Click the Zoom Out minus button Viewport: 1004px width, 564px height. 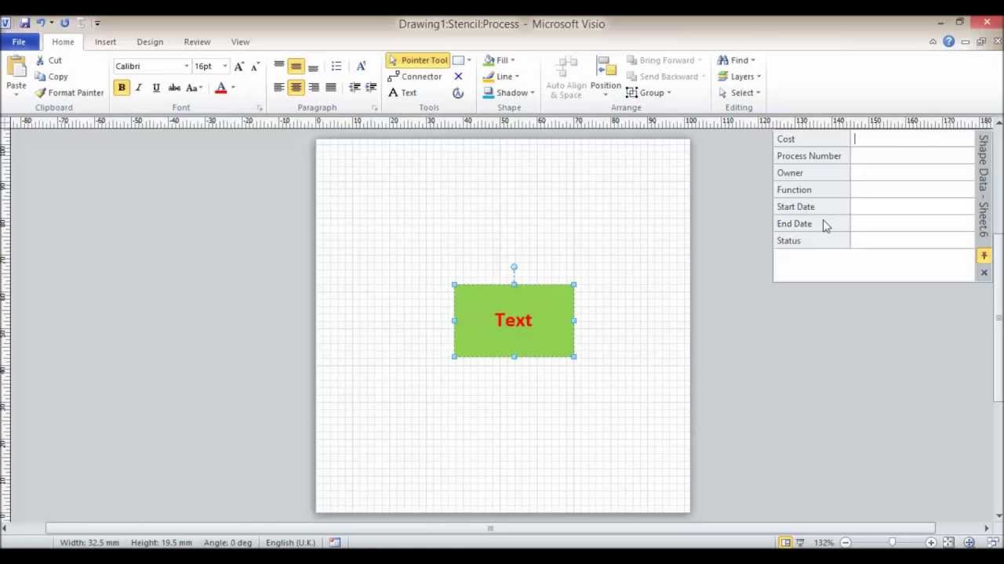point(846,542)
